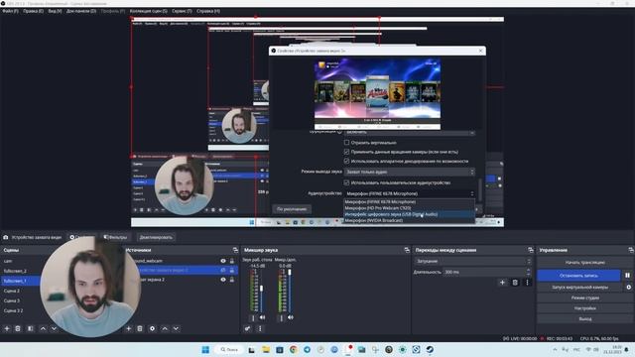Adjust the 300 ms duration stepper

coord(528,272)
